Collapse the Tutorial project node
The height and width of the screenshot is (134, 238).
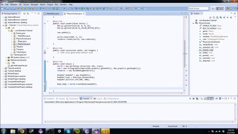click(3, 25)
